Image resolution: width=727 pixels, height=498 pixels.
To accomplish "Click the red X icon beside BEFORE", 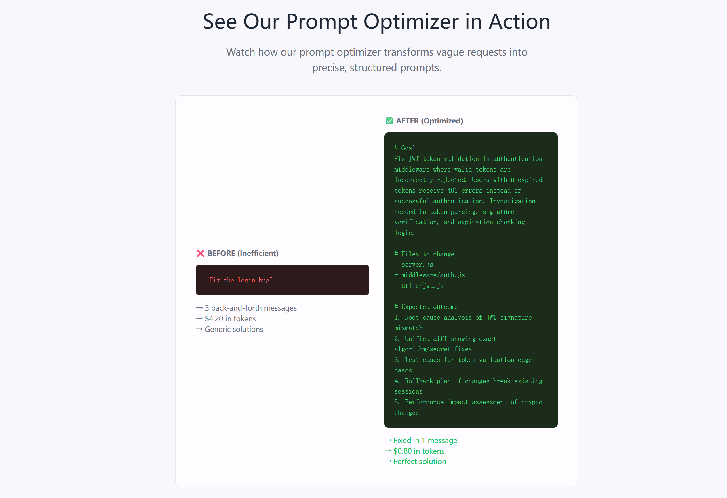I will 201,253.
